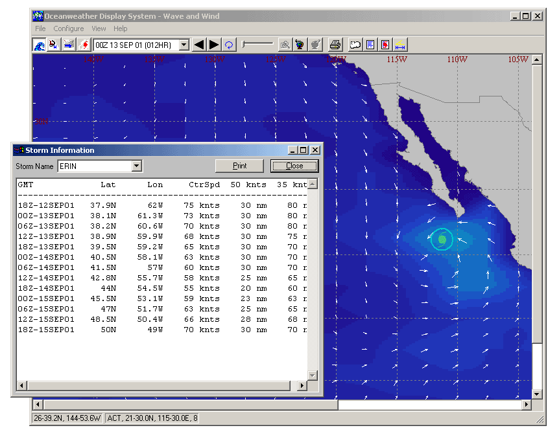Click the 115W longitude label on map

(x=397, y=60)
